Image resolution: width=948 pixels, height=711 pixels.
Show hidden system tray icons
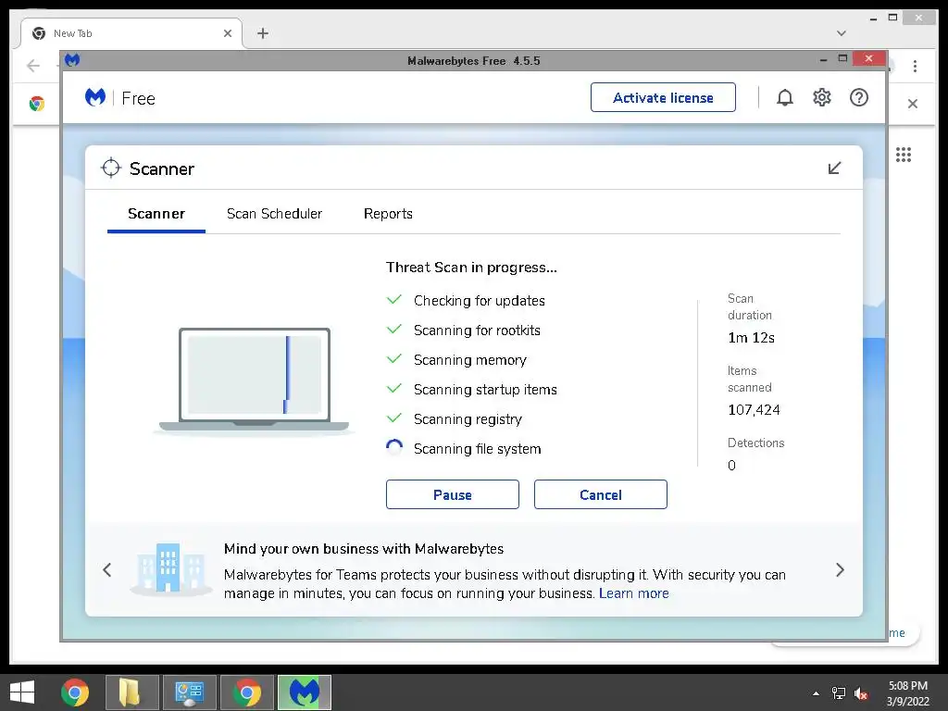coord(817,693)
